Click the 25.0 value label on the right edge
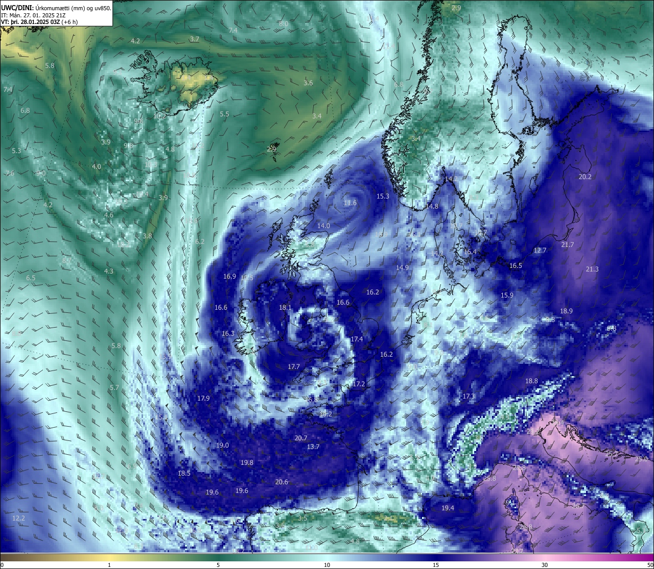Screen dimensions: 654x569 tap(641, 459)
